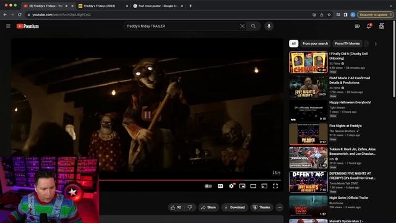
Task: Open Tekken 8 Devil Jin trailer thumbnail
Action: click(308, 158)
